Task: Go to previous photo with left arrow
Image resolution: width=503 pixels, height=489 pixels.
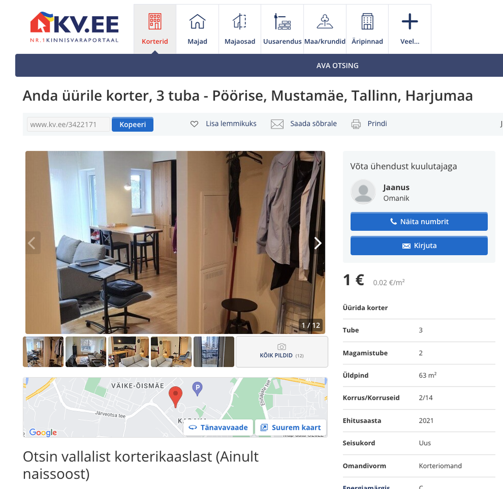Action: pyautogui.click(x=33, y=243)
